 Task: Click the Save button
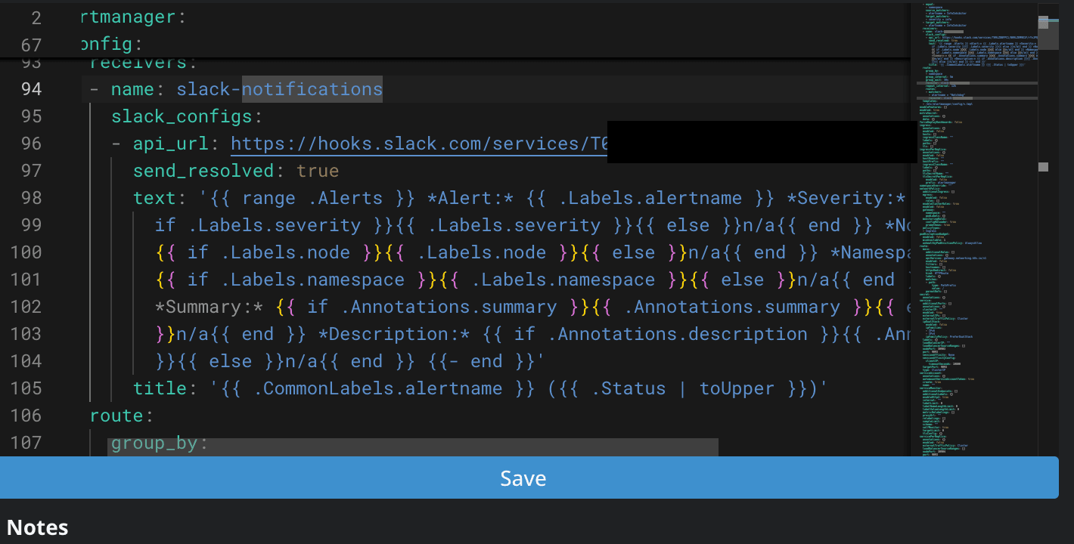coord(523,478)
